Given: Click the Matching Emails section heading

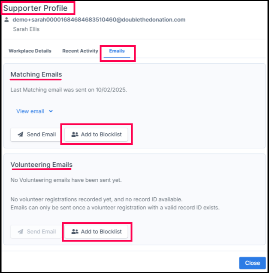Looking at the screenshot, I should [x=36, y=74].
